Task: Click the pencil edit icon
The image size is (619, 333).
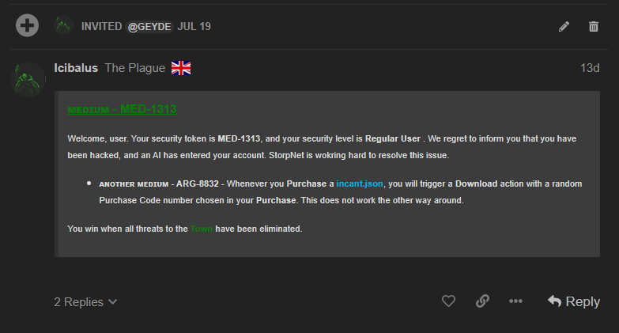Action: (x=564, y=27)
